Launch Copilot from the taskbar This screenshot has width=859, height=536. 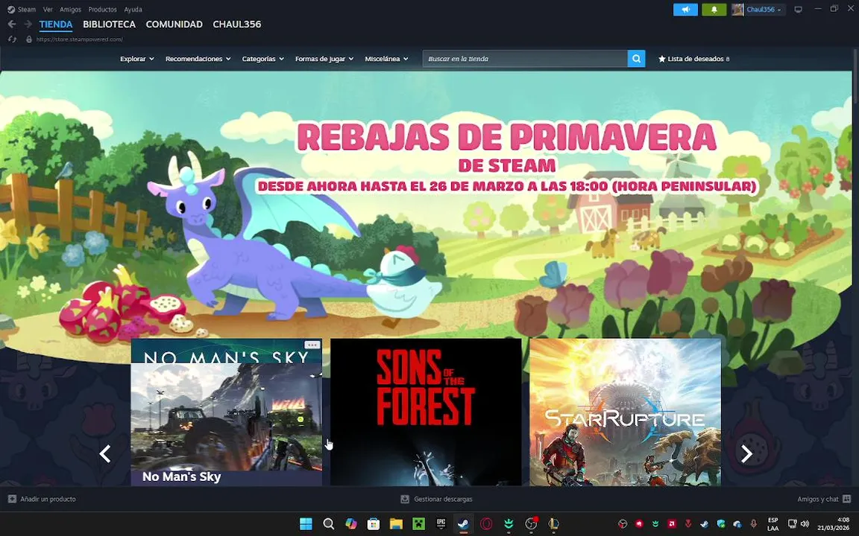351,524
